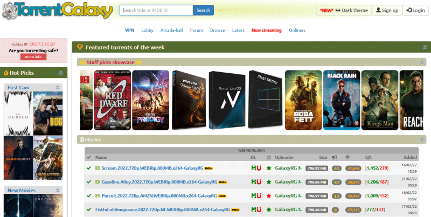
Task: Go to the Arcade-hall page
Action: tap(171, 30)
